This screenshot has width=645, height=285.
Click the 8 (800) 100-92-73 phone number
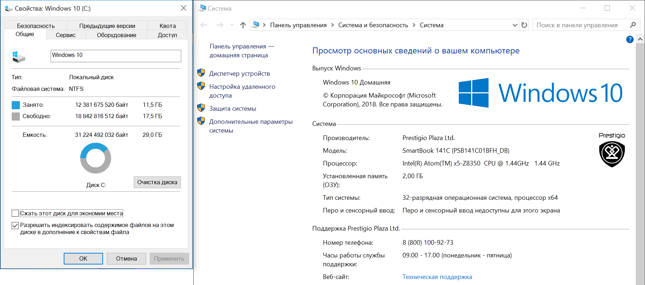(x=428, y=243)
